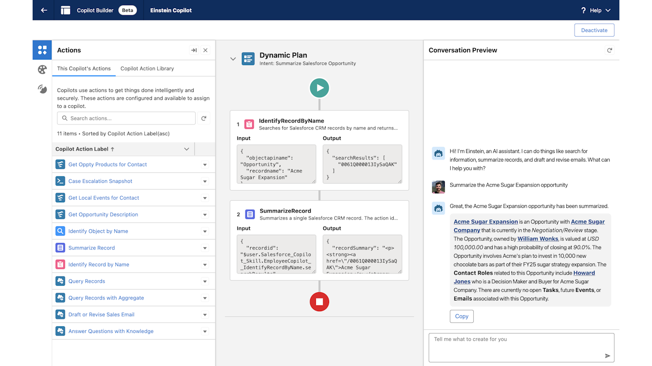
Task: Click IdentifyRecordByName Output JSON box
Action: pyautogui.click(x=363, y=164)
